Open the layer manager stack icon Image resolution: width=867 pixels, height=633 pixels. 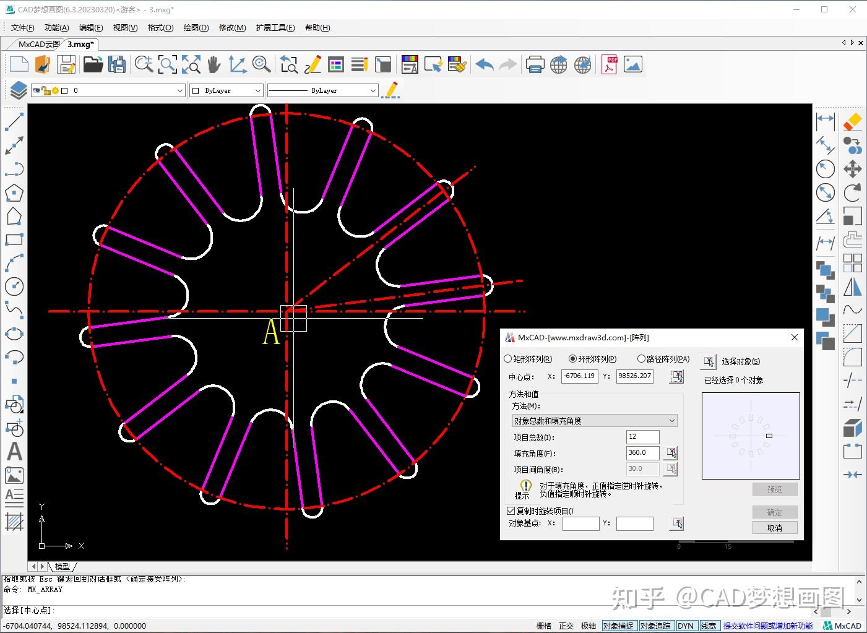pos(18,90)
